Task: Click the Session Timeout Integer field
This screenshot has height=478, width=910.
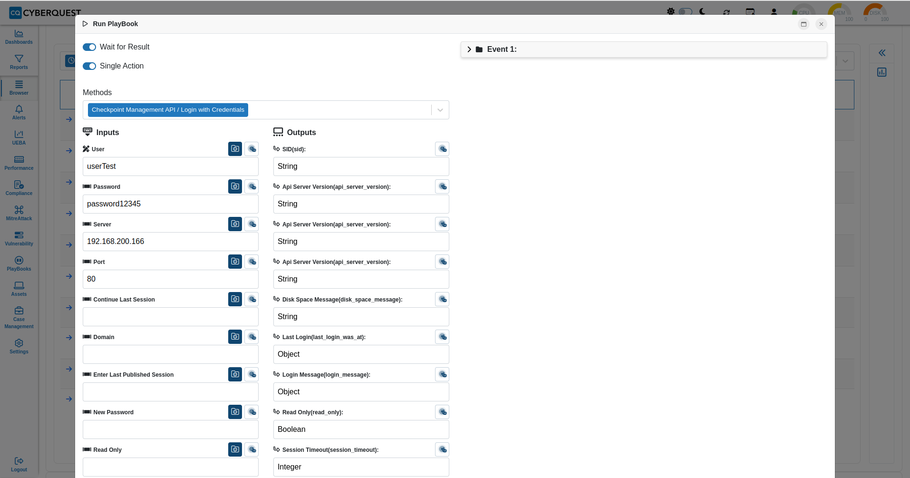Action: pyautogui.click(x=361, y=467)
